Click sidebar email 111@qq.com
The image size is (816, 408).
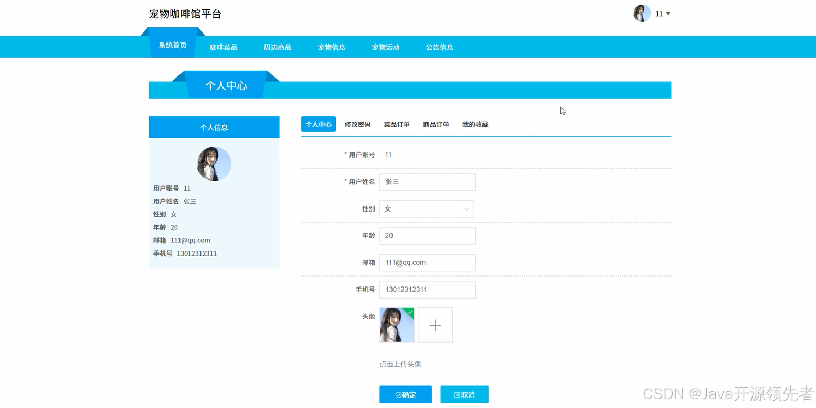(x=190, y=240)
